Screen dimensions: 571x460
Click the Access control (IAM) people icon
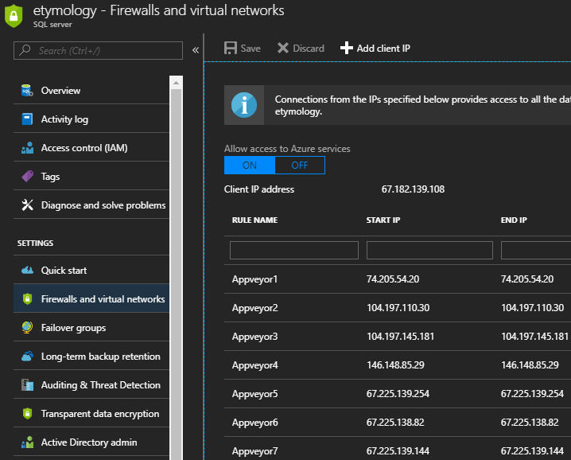point(27,147)
